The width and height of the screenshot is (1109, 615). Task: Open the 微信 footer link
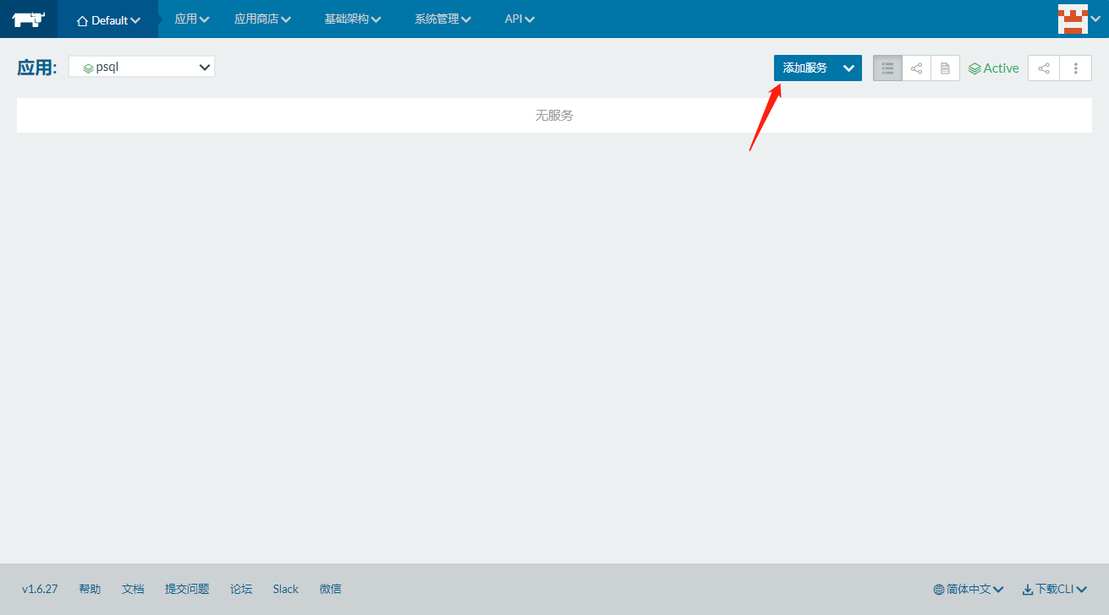[331, 589]
